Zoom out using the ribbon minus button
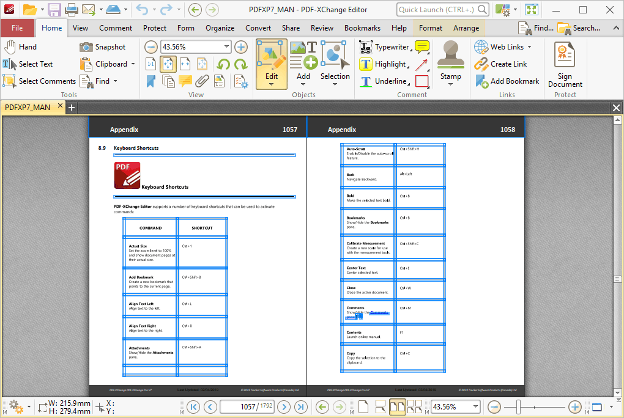The height and width of the screenshot is (418, 624). tap(151, 47)
